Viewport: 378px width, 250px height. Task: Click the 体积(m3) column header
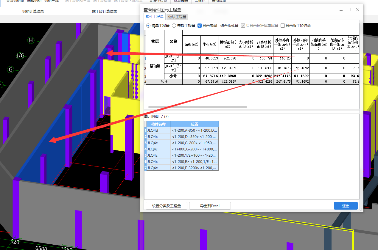point(209,44)
